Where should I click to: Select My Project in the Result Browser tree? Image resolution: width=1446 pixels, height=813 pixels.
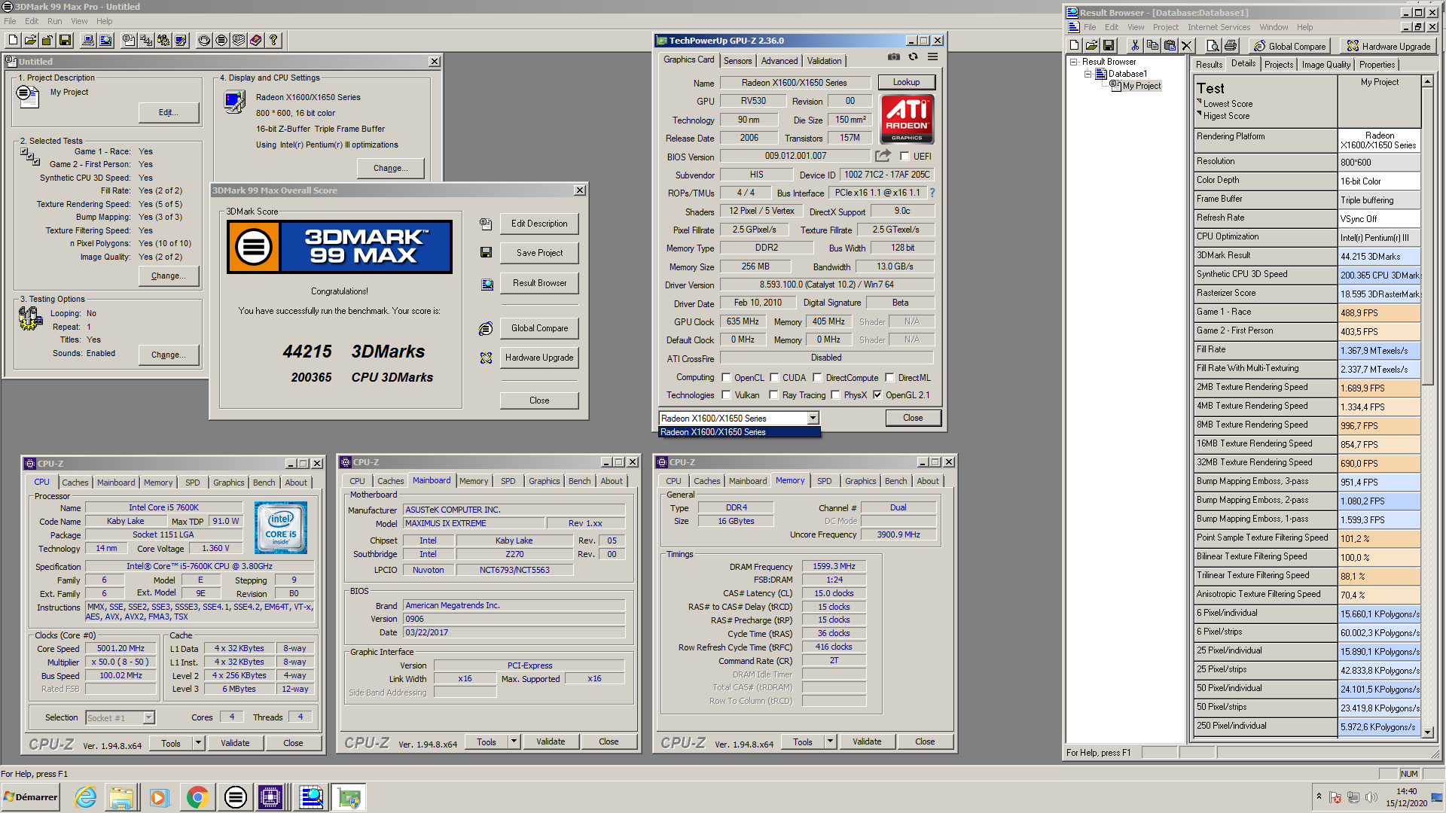1141,86
